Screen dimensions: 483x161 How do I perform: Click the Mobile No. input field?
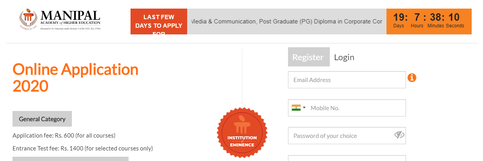356,108
